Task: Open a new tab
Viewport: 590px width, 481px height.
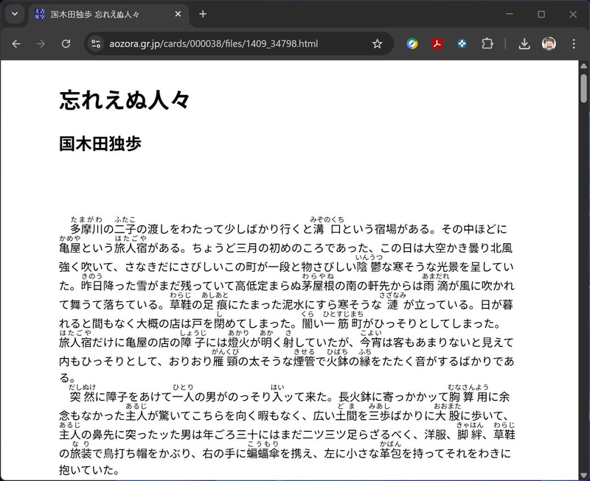Action: (x=203, y=14)
